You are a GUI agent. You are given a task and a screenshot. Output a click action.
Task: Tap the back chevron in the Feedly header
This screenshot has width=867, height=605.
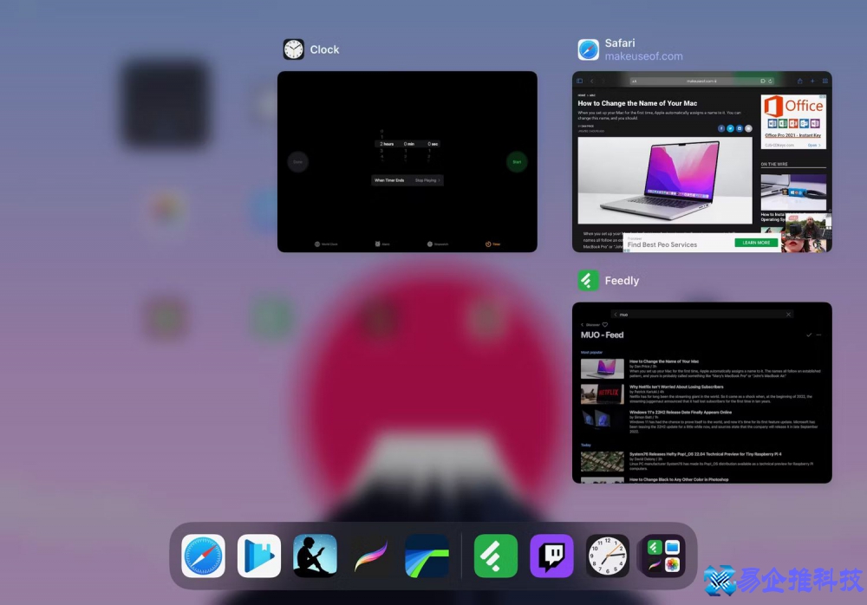(582, 324)
